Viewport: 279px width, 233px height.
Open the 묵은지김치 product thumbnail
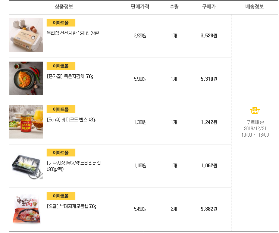pyautogui.click(x=26, y=78)
